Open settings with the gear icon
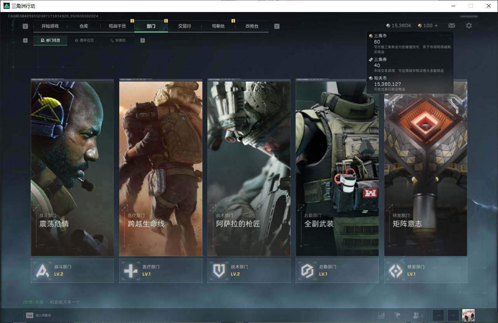498x323 pixels. click(469, 26)
